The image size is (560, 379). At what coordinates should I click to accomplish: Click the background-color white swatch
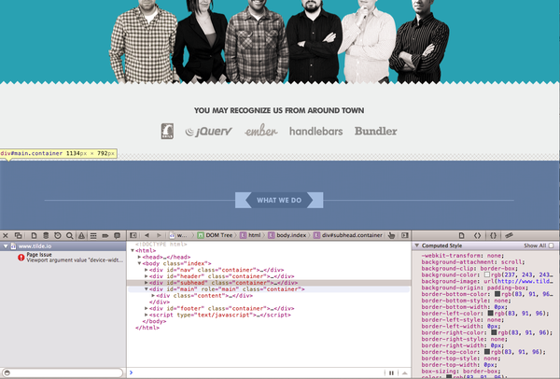487,274
